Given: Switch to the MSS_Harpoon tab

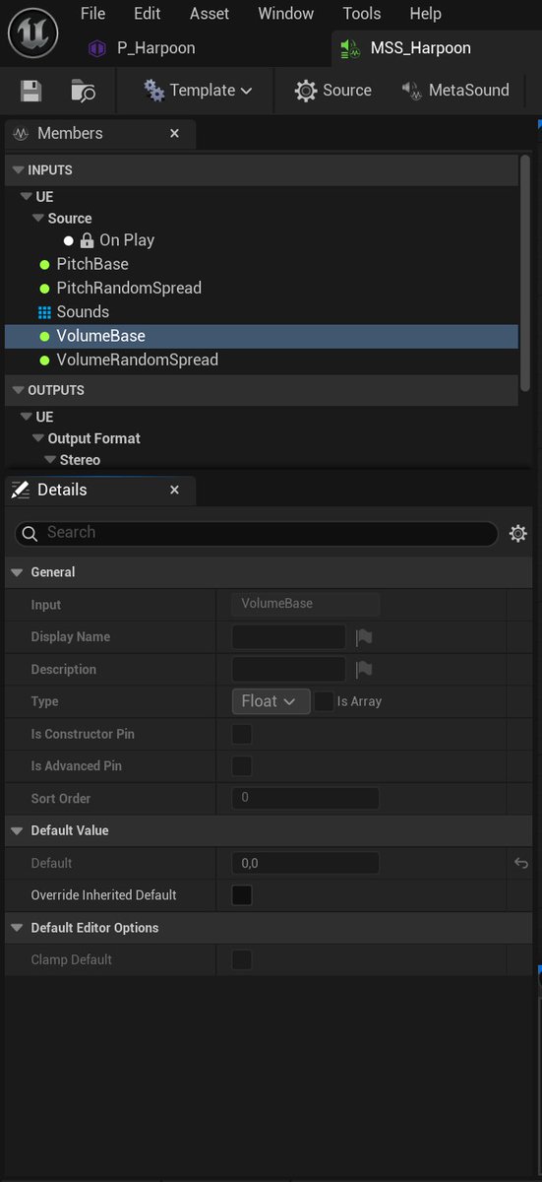Looking at the screenshot, I should [x=420, y=48].
